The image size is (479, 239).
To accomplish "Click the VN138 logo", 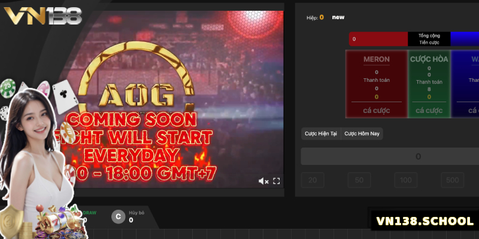I will click(43, 16).
